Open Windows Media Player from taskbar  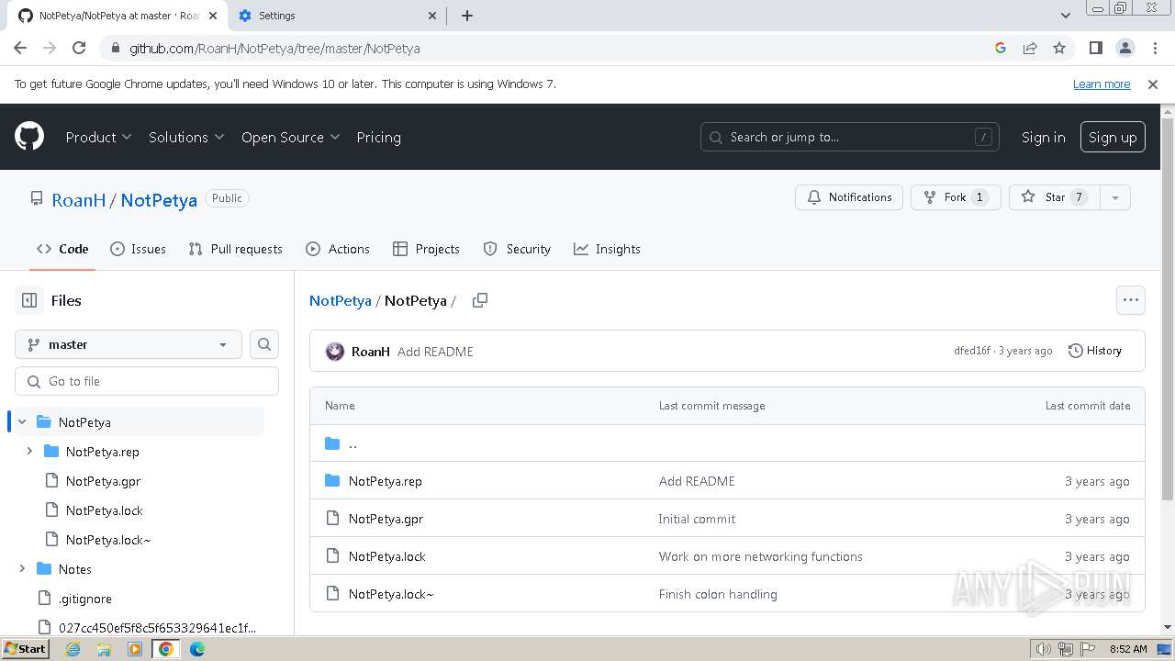click(135, 649)
